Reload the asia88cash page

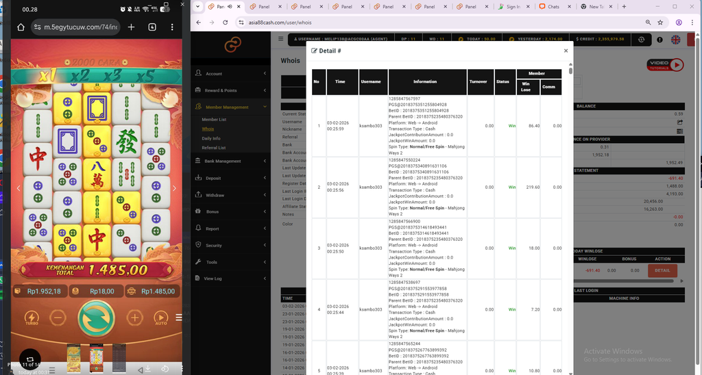pyautogui.click(x=225, y=23)
